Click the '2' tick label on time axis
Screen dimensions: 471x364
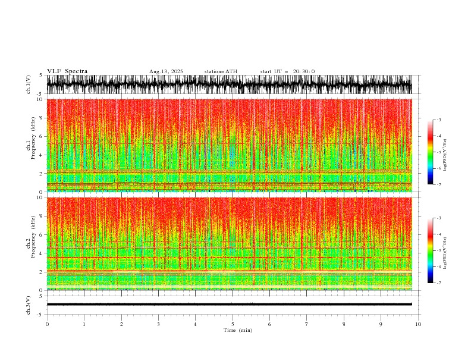[121, 324]
